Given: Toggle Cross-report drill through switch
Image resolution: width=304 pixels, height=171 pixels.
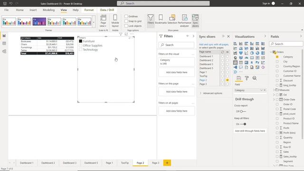Looking at the screenshot, I should (243, 111).
